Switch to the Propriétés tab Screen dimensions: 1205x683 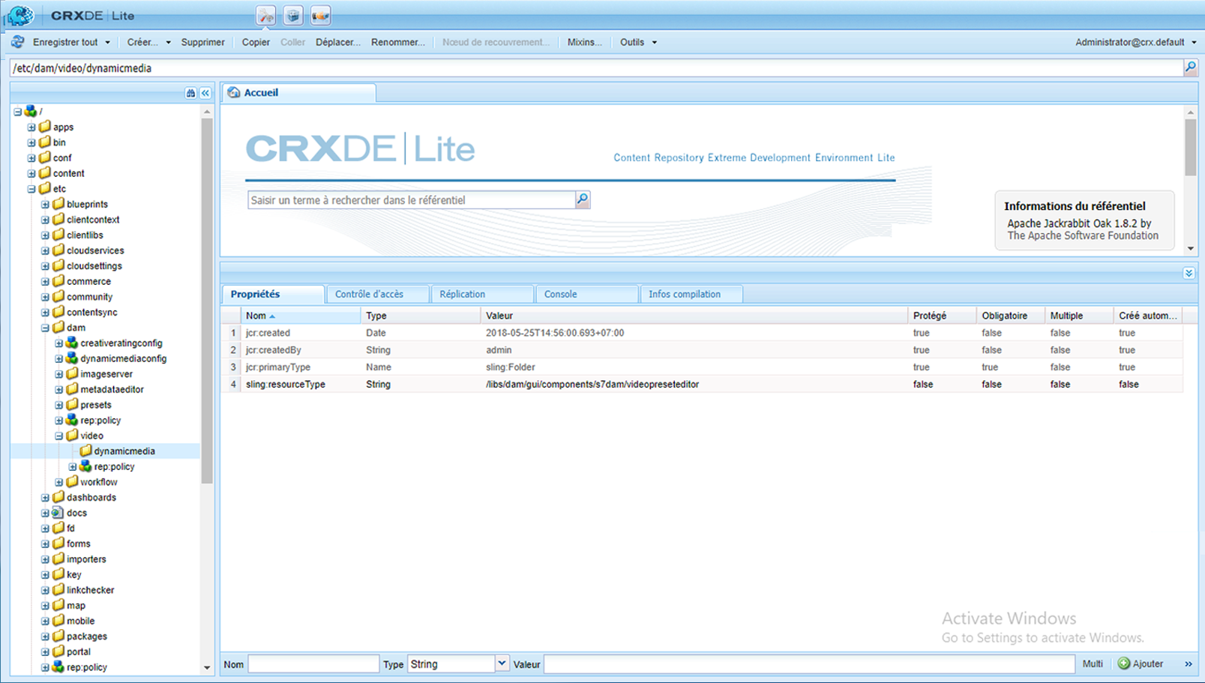273,294
